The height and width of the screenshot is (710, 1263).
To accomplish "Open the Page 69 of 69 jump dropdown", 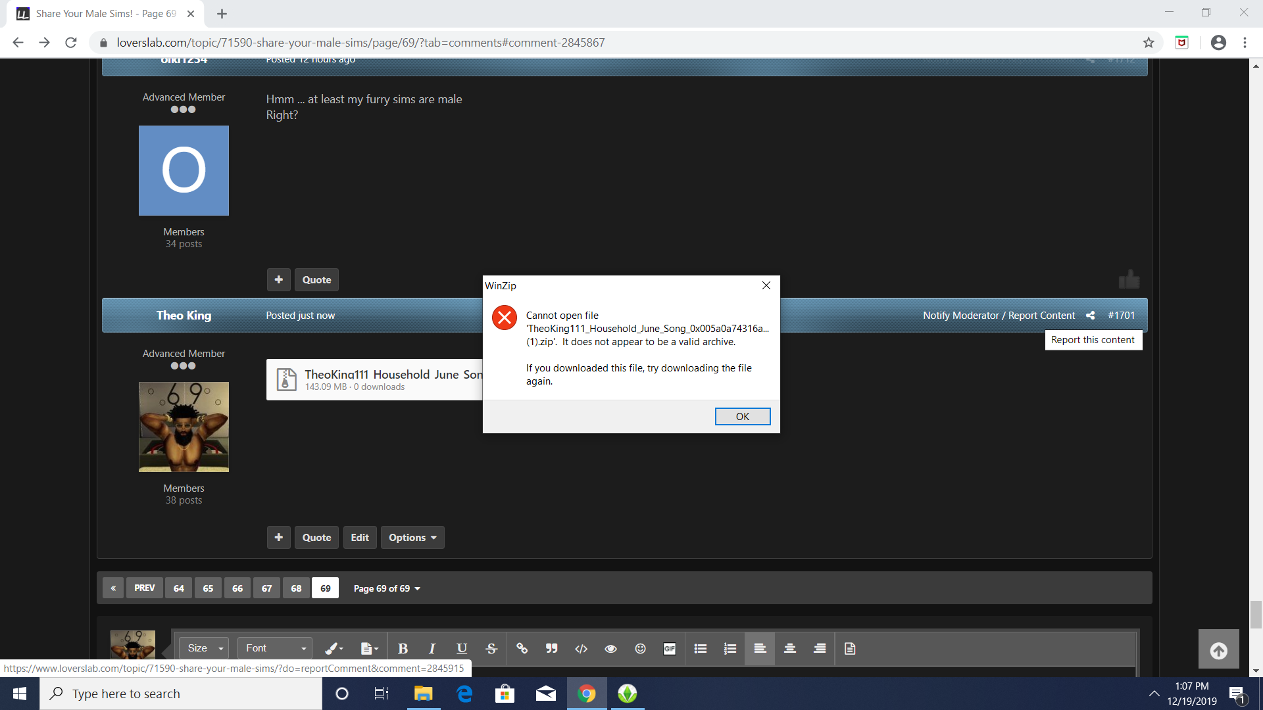I will pyautogui.click(x=387, y=588).
